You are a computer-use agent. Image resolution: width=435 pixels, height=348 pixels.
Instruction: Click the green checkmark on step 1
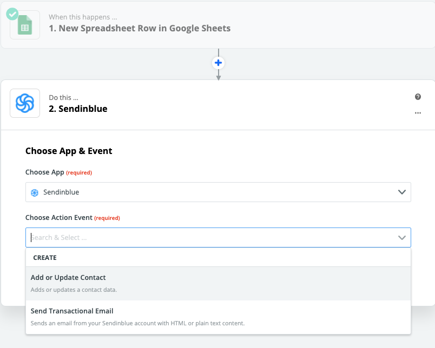tap(12, 14)
